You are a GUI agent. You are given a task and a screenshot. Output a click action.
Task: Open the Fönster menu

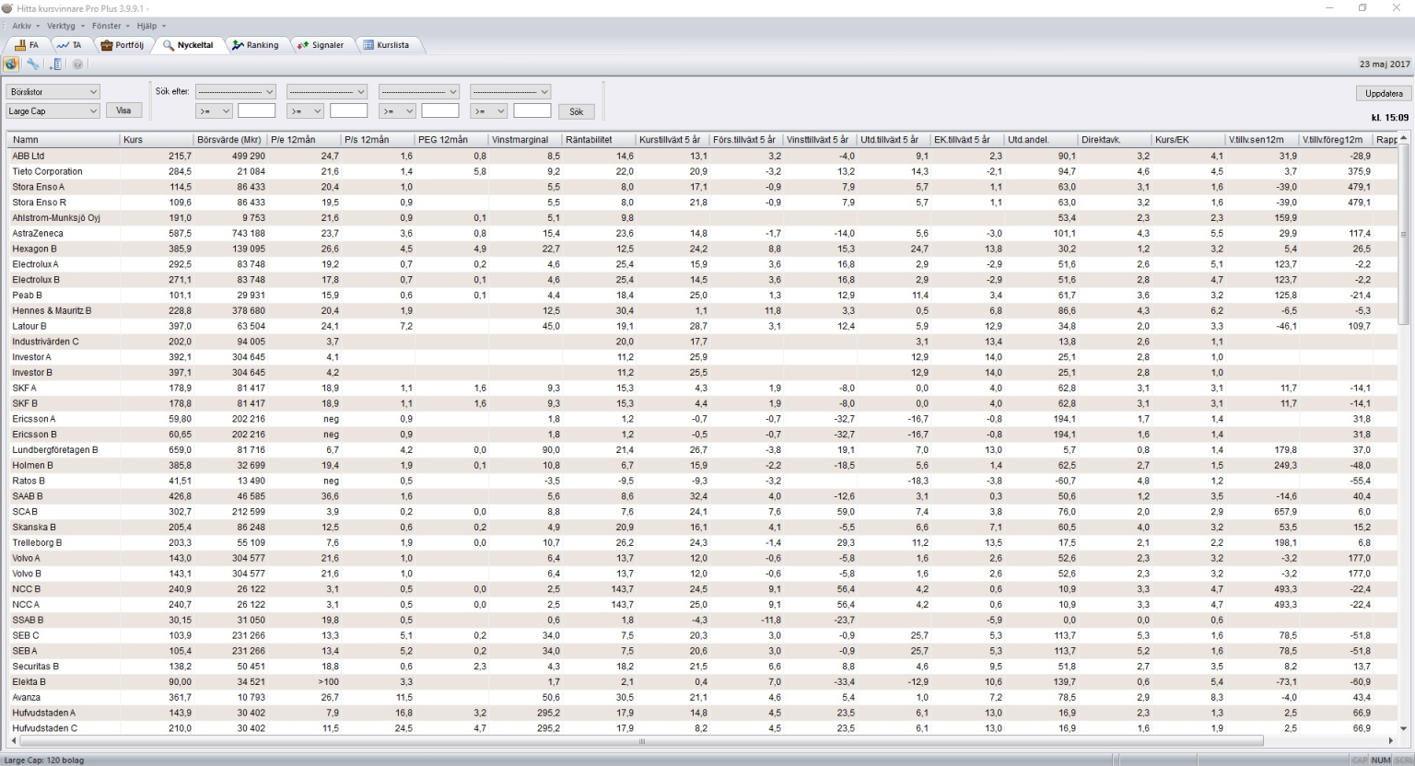[111, 26]
